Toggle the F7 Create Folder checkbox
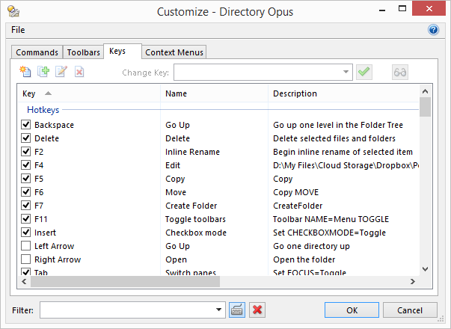Screen dimensions: 451x329 tap(26, 206)
